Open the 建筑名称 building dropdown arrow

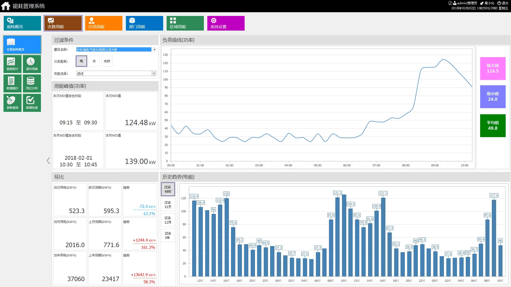(x=154, y=49)
